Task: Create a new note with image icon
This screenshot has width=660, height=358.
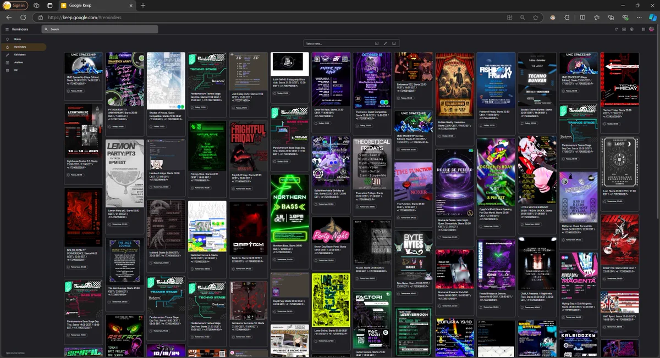Action: click(x=394, y=43)
